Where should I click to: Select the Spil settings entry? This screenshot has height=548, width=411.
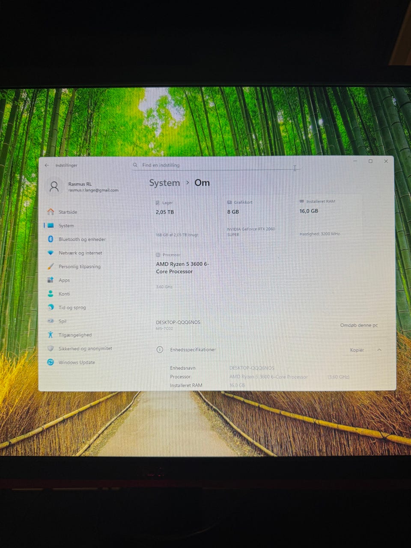(63, 321)
